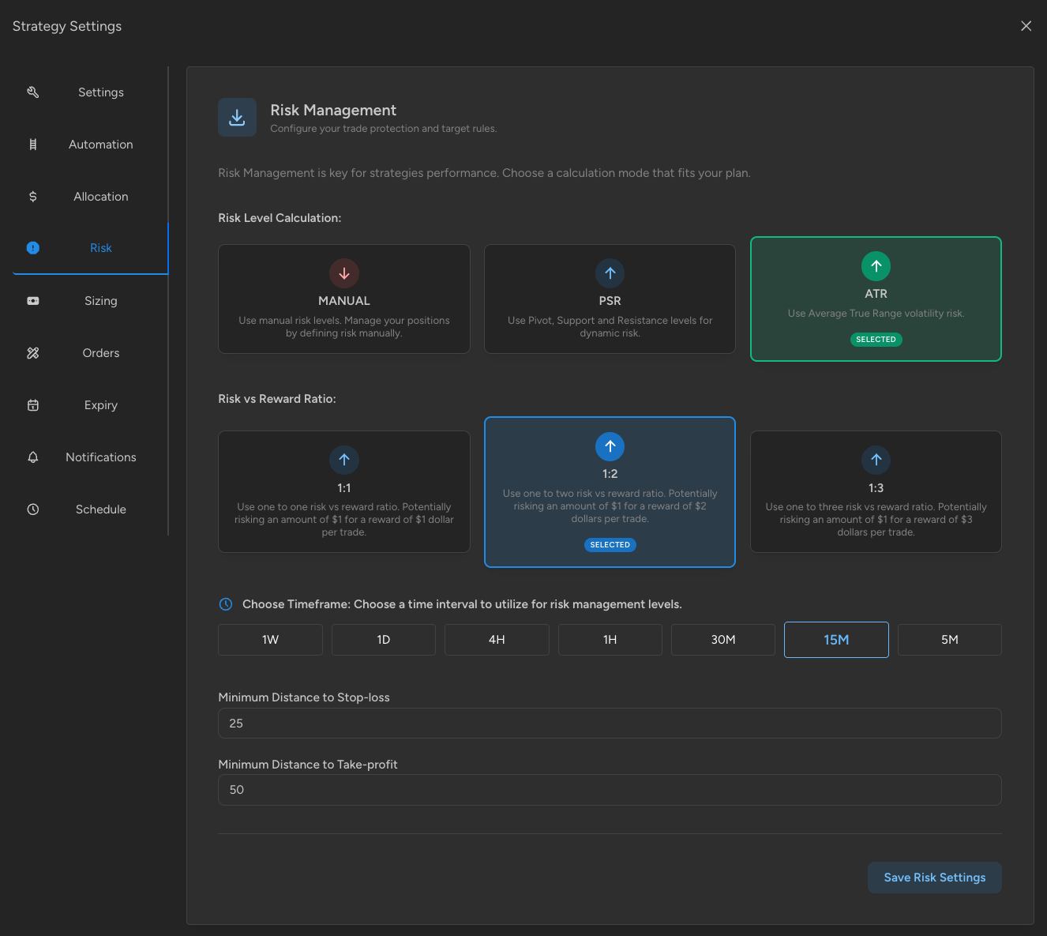Click the clock icon beside Choose Timeframe
This screenshot has width=1047, height=936.
point(226,604)
